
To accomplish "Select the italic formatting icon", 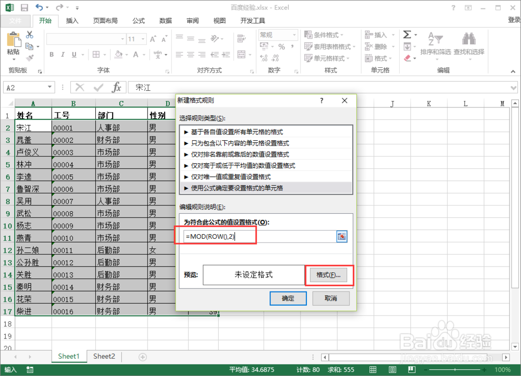I will [x=63, y=54].
